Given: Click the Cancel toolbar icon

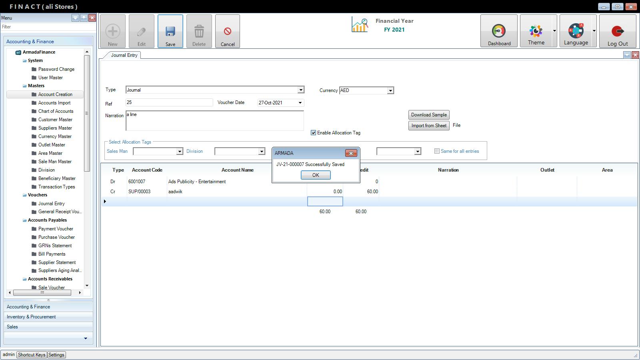Looking at the screenshot, I should click(x=227, y=32).
